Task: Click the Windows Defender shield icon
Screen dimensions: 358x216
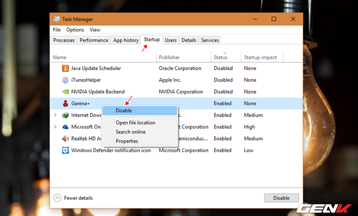Action: click(65, 150)
